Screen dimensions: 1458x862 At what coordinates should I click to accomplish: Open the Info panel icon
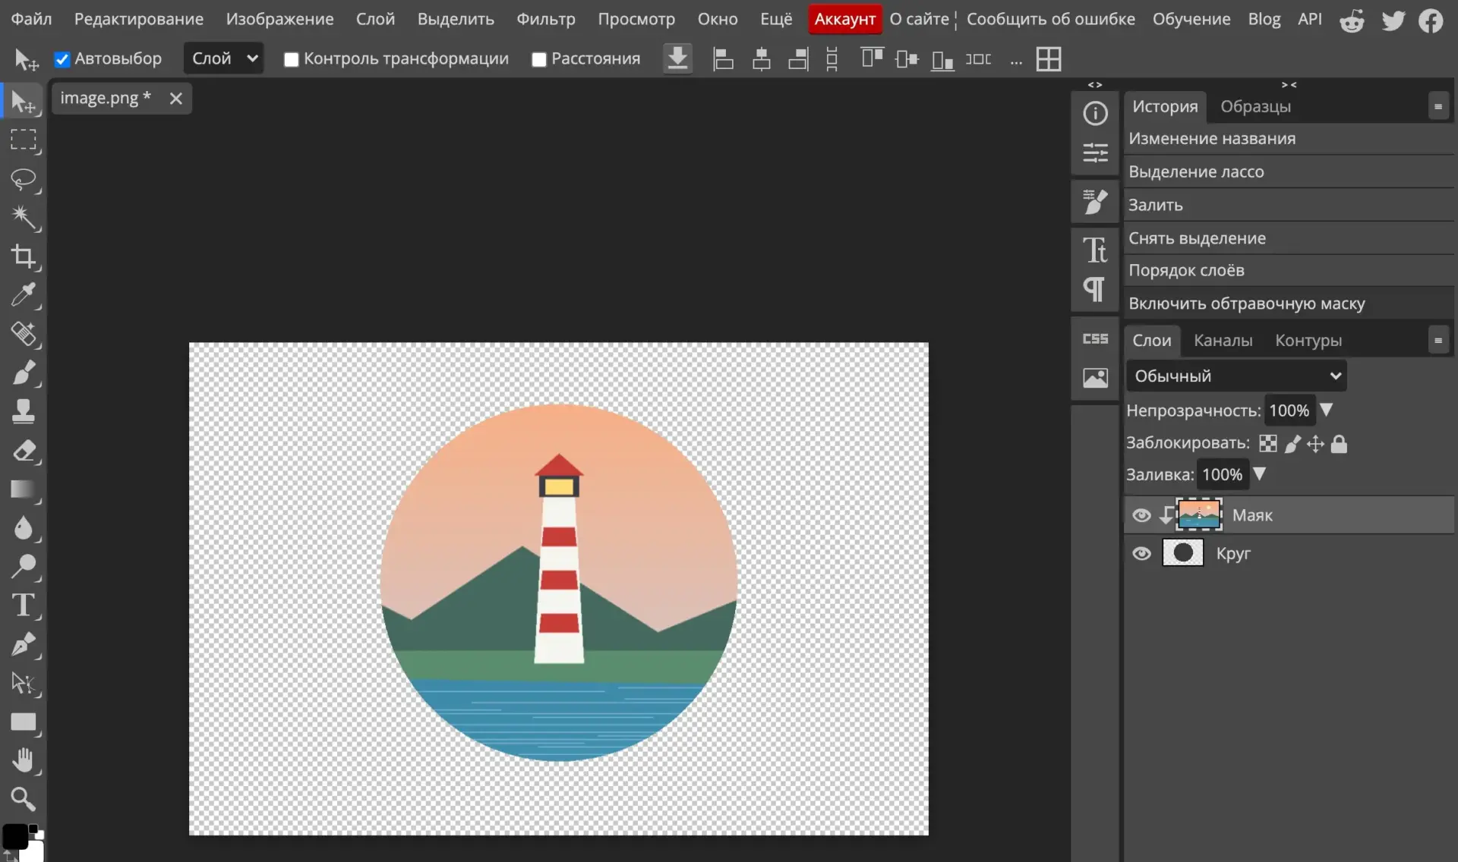[1095, 114]
